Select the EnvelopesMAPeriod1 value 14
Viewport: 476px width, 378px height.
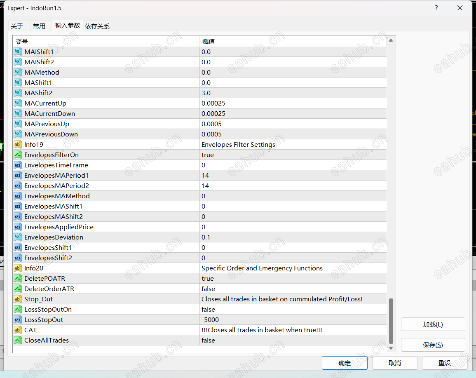205,176
